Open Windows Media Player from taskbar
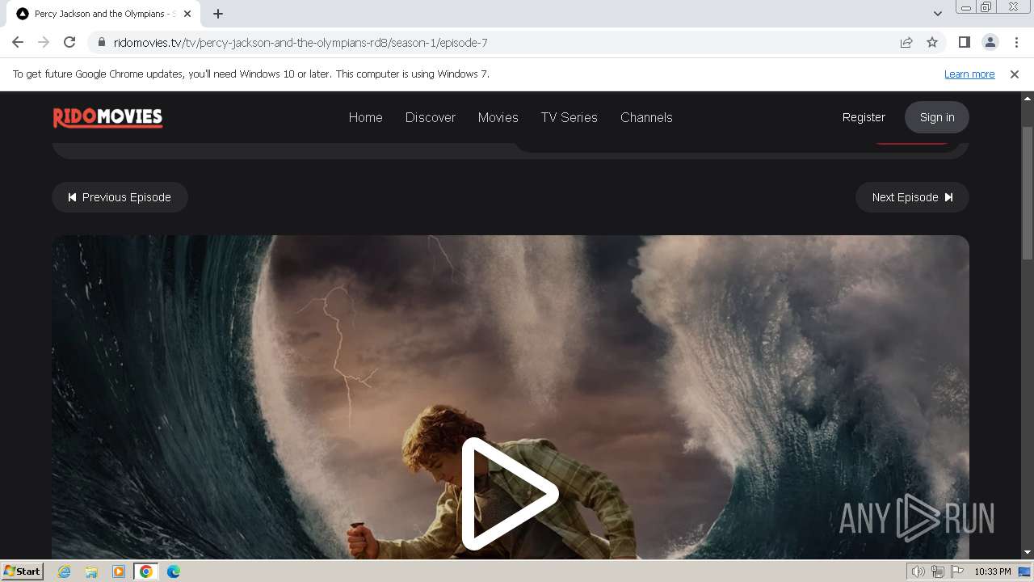 pyautogui.click(x=119, y=571)
